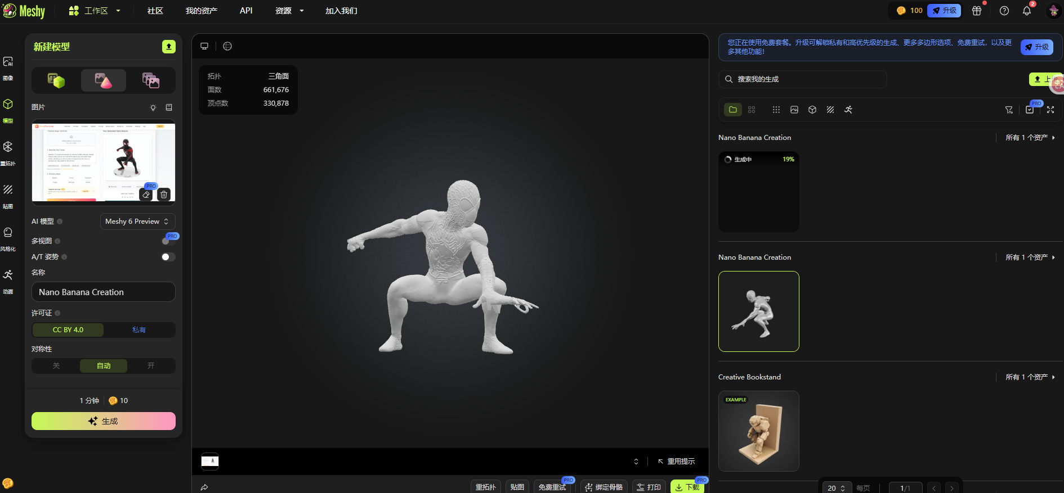This screenshot has width=1064, height=493.
Task: Switch to grid view in assets toolbar
Action: point(752,110)
